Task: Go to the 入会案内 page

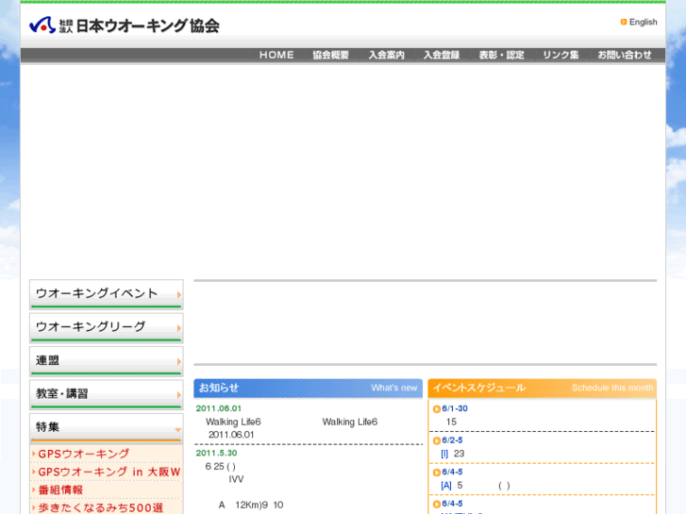Action: (386, 56)
